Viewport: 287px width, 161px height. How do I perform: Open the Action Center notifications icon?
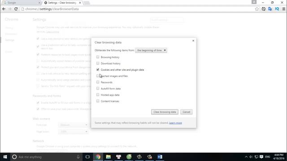261,157
